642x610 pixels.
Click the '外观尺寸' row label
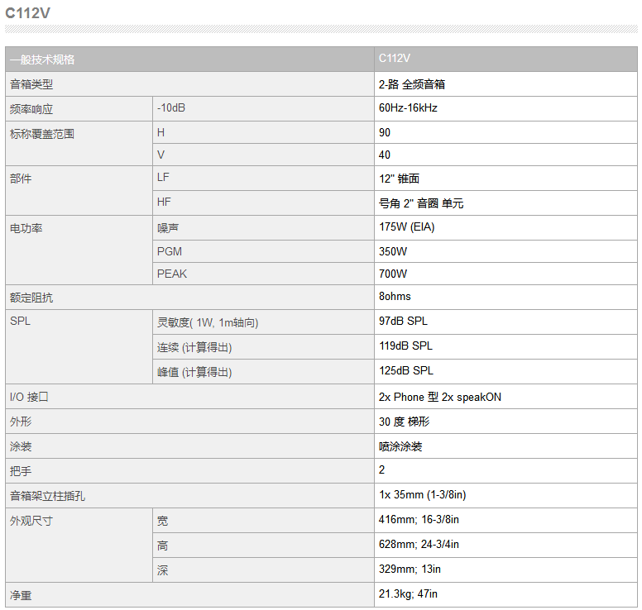coord(31,521)
